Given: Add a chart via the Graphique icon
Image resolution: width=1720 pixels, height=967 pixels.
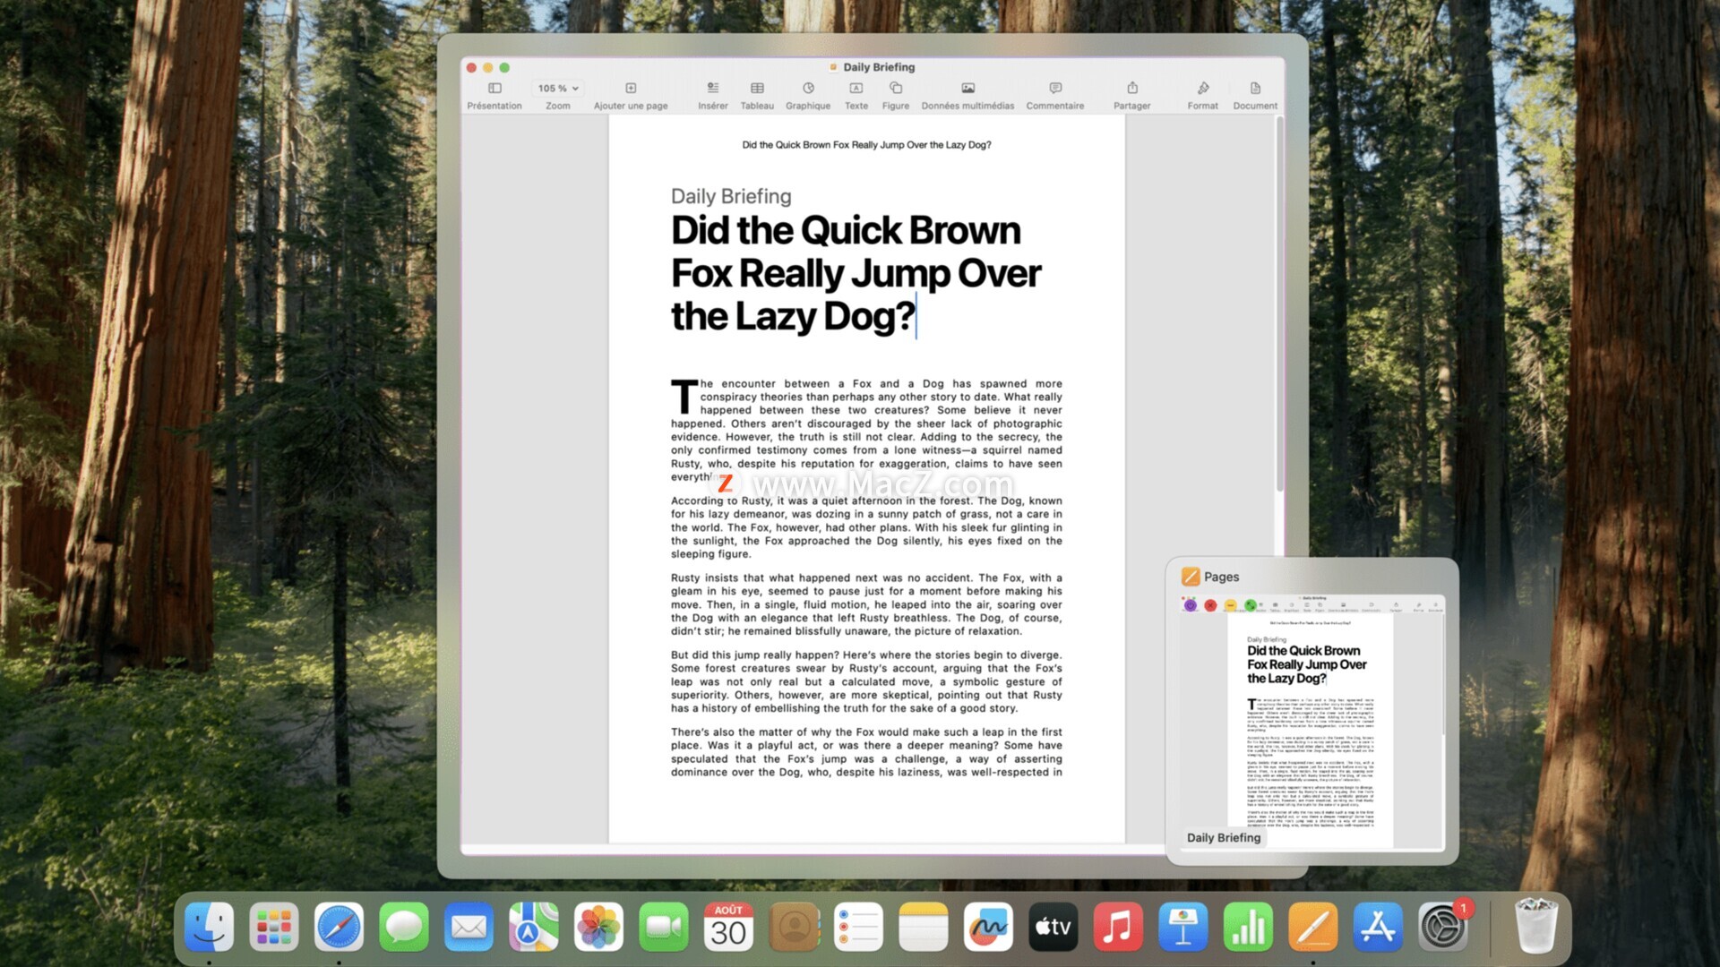Looking at the screenshot, I should click(808, 88).
